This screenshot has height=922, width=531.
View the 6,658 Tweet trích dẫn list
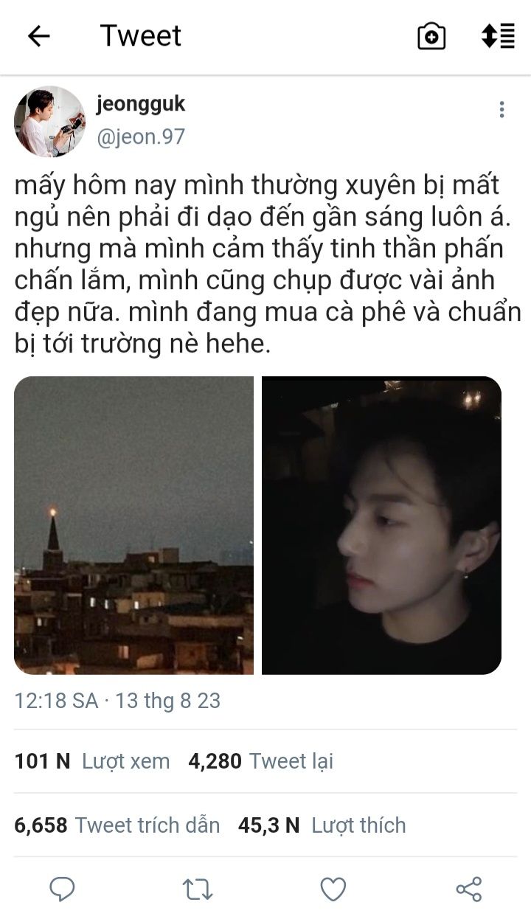[x=117, y=825]
